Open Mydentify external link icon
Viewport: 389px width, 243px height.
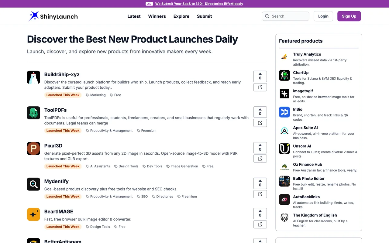pos(260,194)
